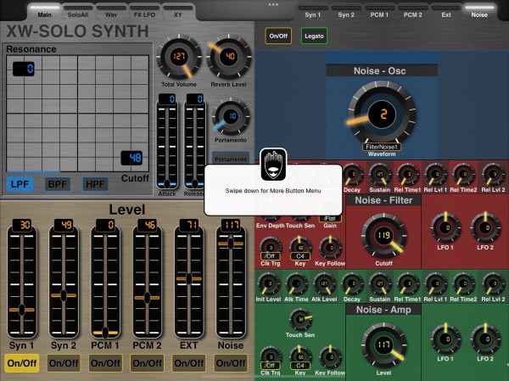Screen dimensions: 509x381
Task: Toggle PCM 2 On/Off under Level
Action: (147, 363)
